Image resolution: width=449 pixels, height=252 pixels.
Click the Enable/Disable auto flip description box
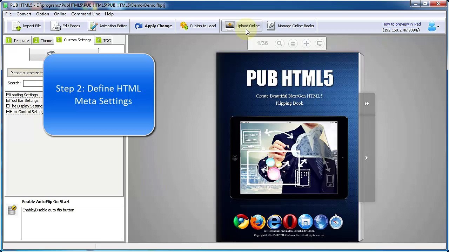[72, 223]
